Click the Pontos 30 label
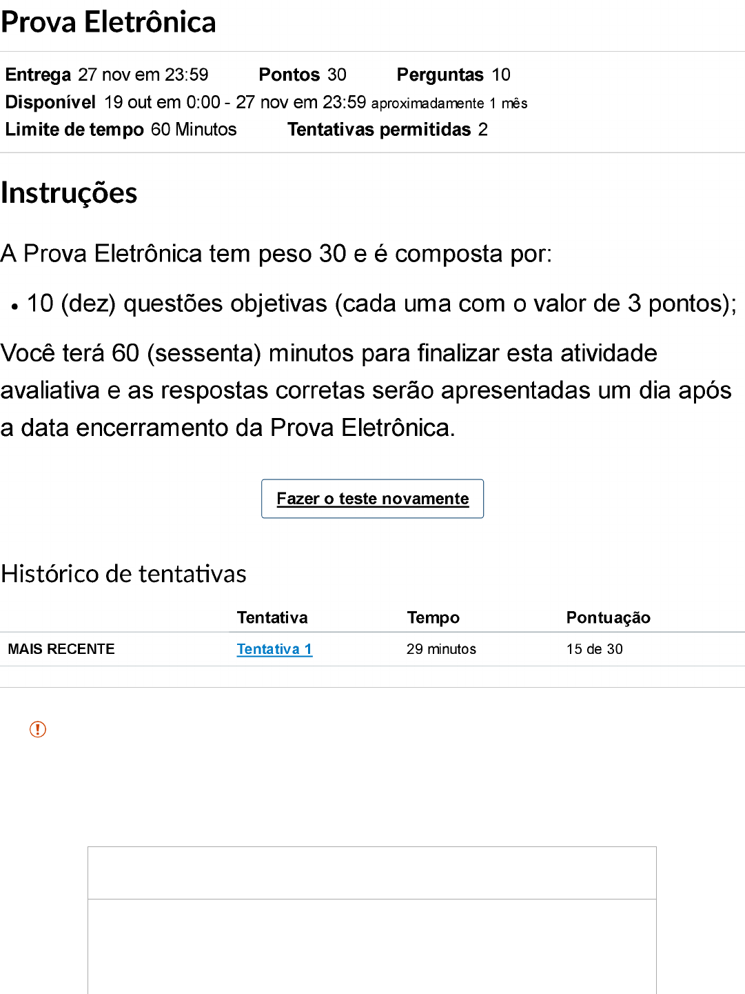Screen dimensions: 745x994 click(x=303, y=74)
